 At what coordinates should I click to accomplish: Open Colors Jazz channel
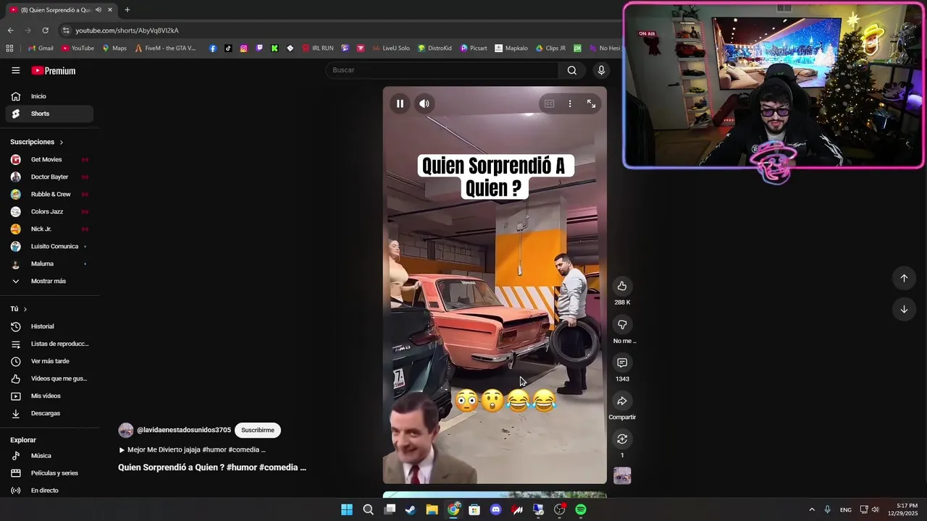coord(49,211)
